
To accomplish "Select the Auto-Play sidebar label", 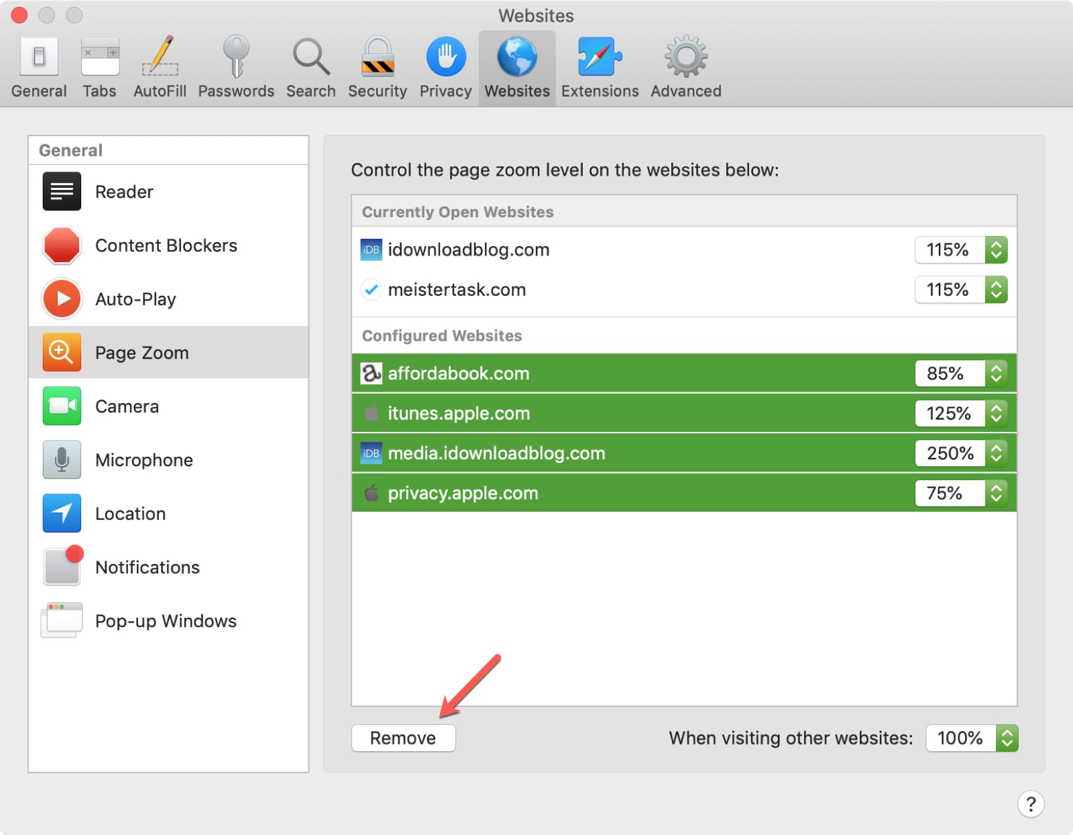I will coord(135,299).
